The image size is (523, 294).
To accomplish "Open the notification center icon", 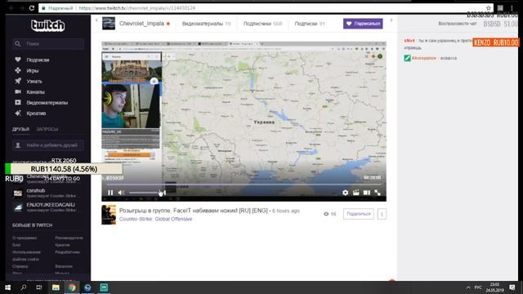I will point(512,287).
